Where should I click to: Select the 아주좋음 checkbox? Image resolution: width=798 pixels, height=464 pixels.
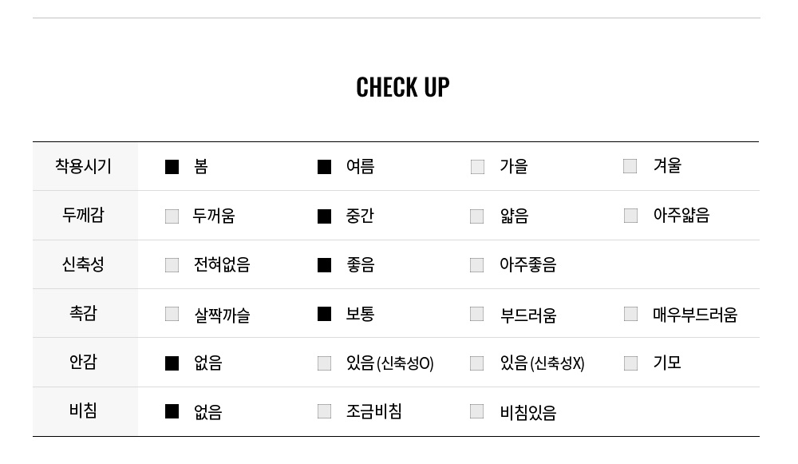[x=477, y=265]
